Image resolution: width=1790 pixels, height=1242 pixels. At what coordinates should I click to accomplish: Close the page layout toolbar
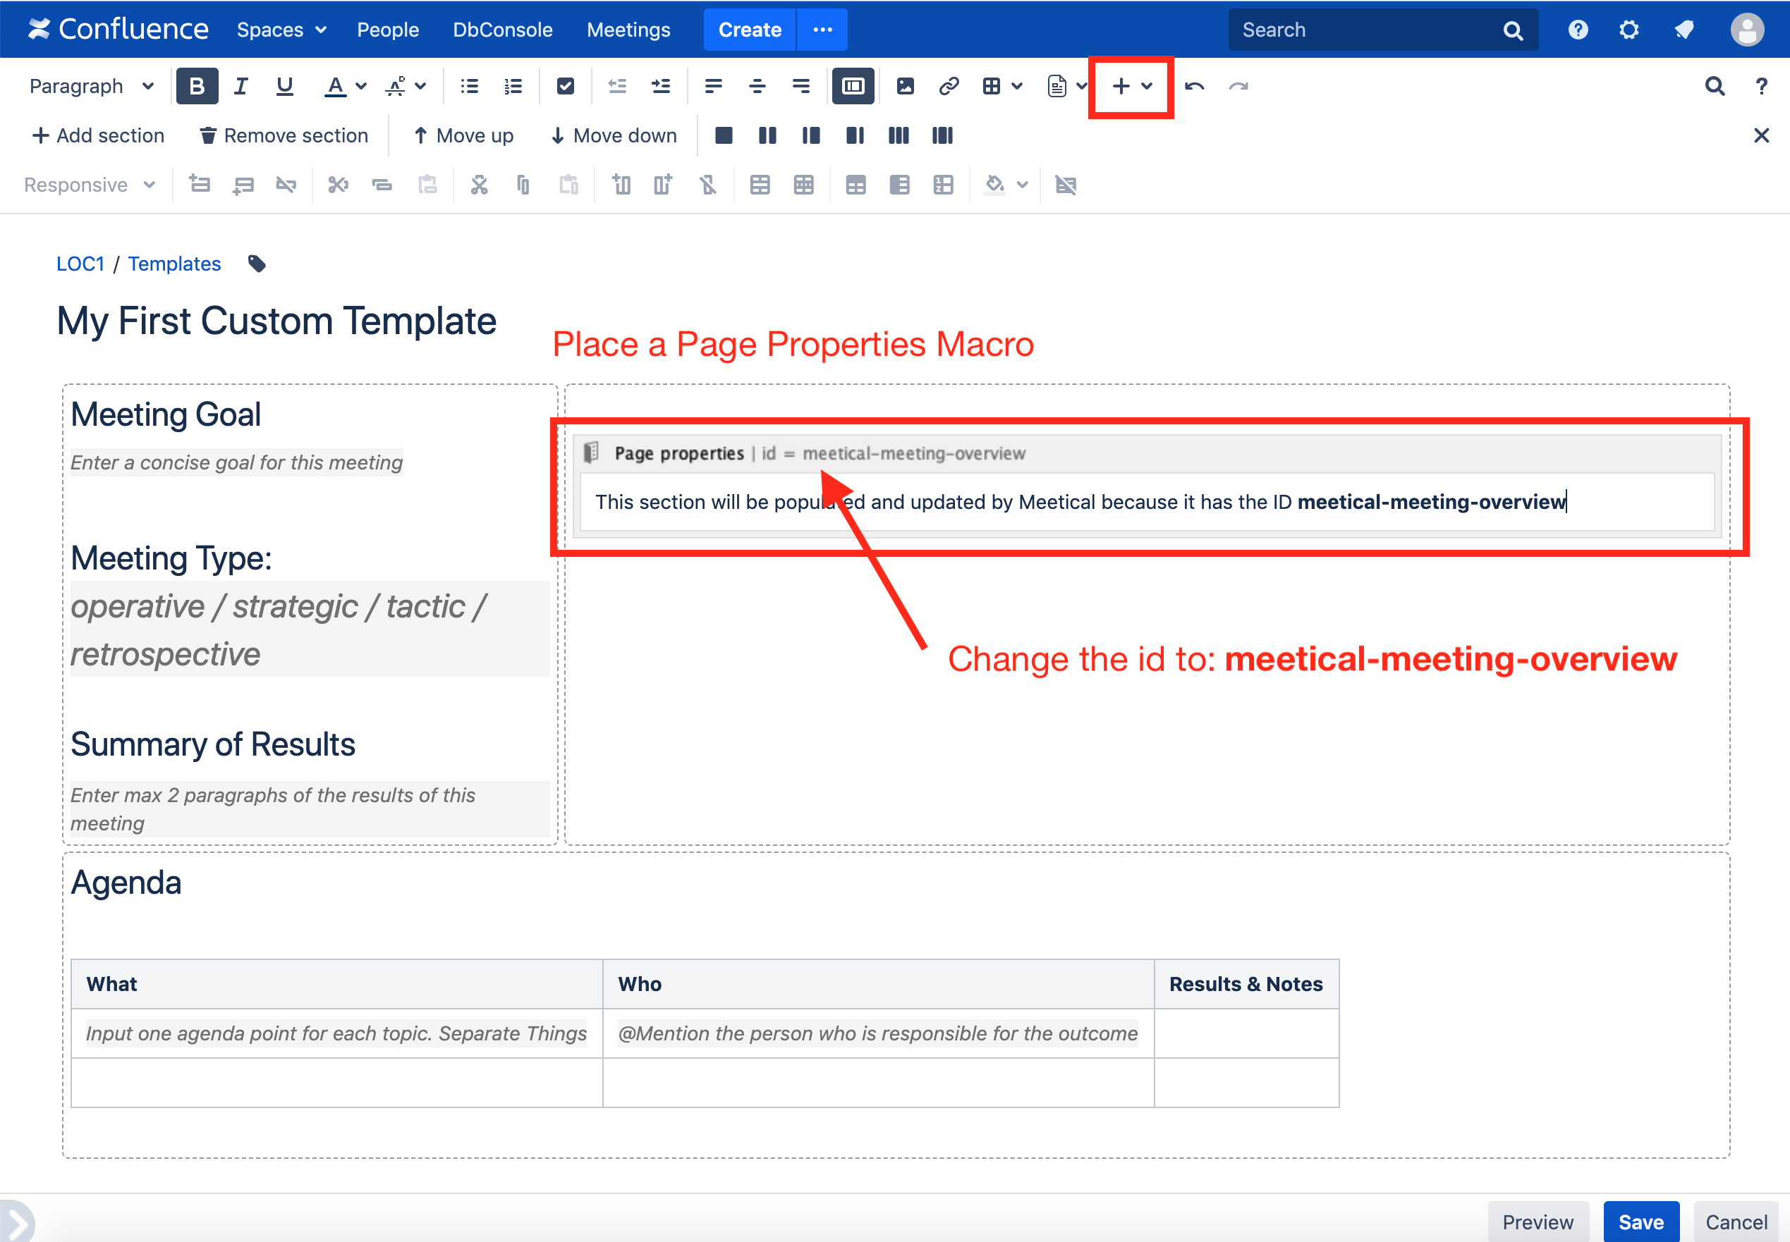tap(1761, 135)
